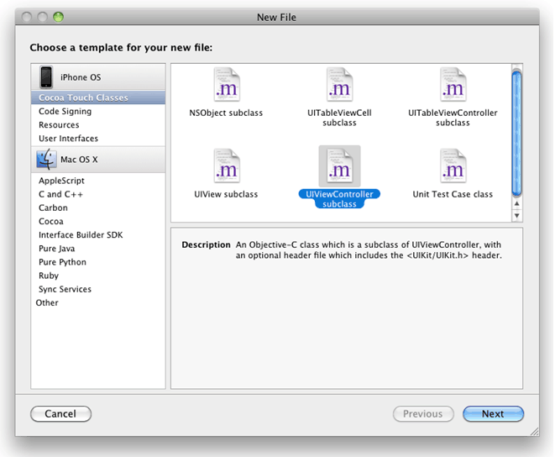The image size is (555, 457).
Task: Click the UIViewController subclass label
Action: (x=339, y=199)
